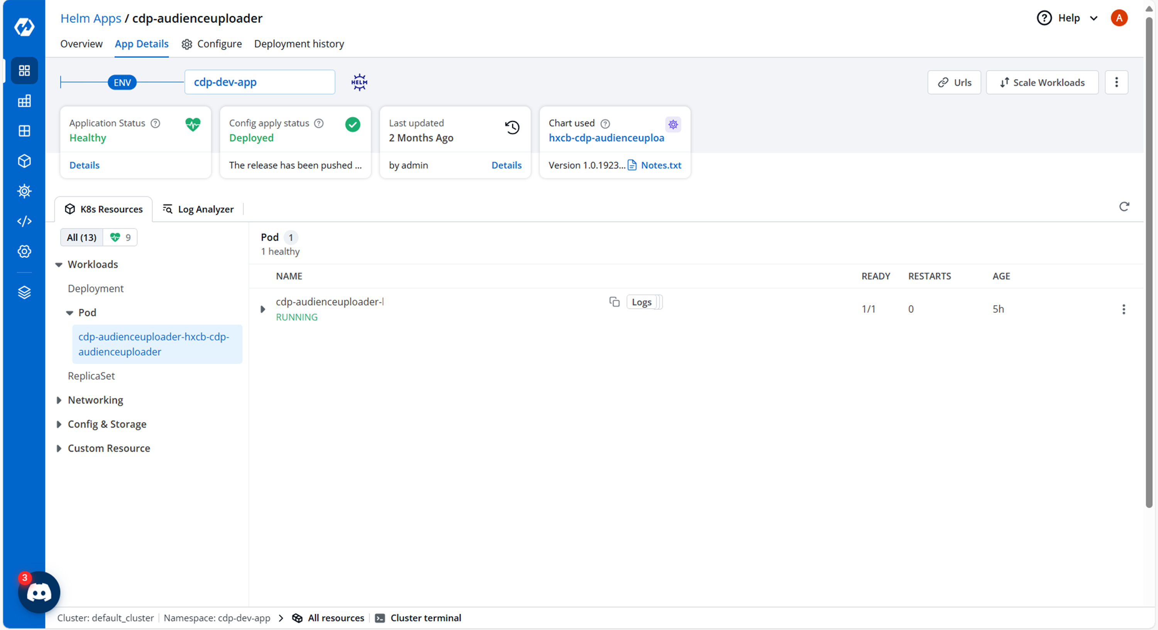
Task: Filter resources by healthy count 9
Action: coord(120,237)
